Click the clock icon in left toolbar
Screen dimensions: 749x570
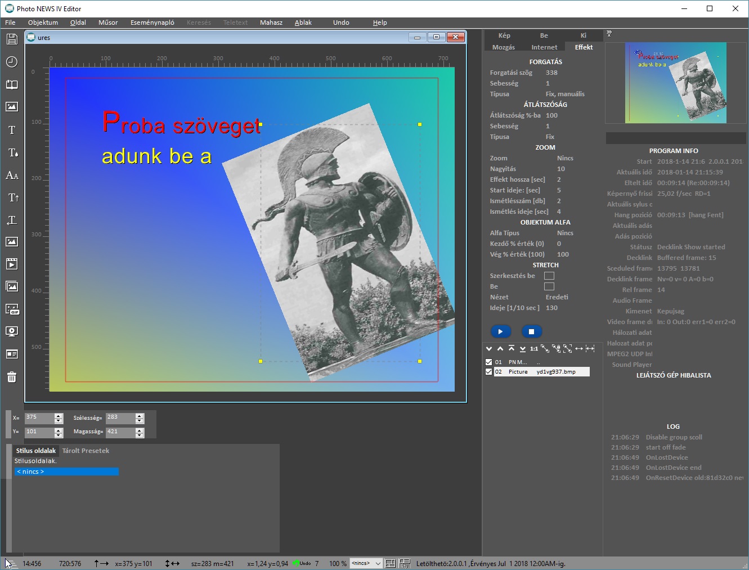coord(12,62)
